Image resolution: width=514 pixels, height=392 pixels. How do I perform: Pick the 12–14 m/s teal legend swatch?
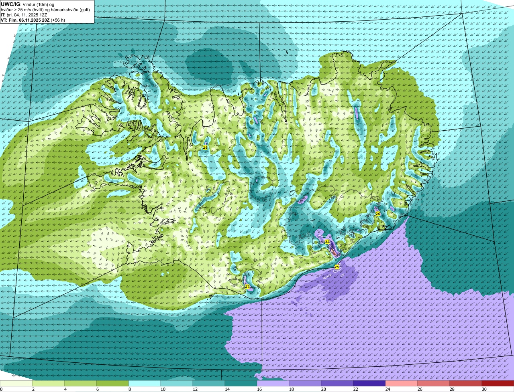pos(209,383)
